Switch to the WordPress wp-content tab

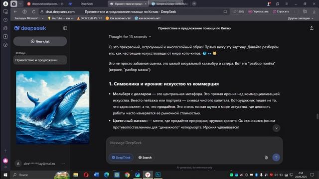pyautogui.click(x=170, y=4)
